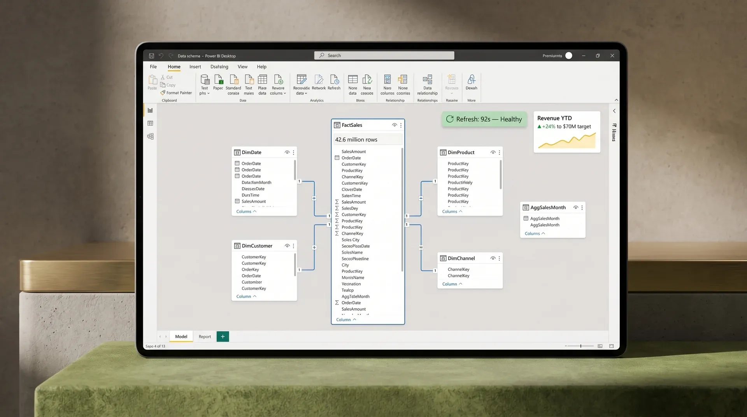747x417 pixels.
Task: Click the Search box in title bar
Action: 384,56
